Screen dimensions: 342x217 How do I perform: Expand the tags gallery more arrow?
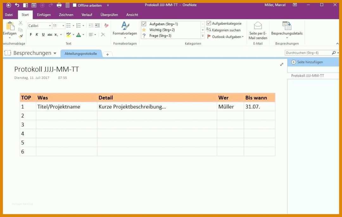pos(203,36)
